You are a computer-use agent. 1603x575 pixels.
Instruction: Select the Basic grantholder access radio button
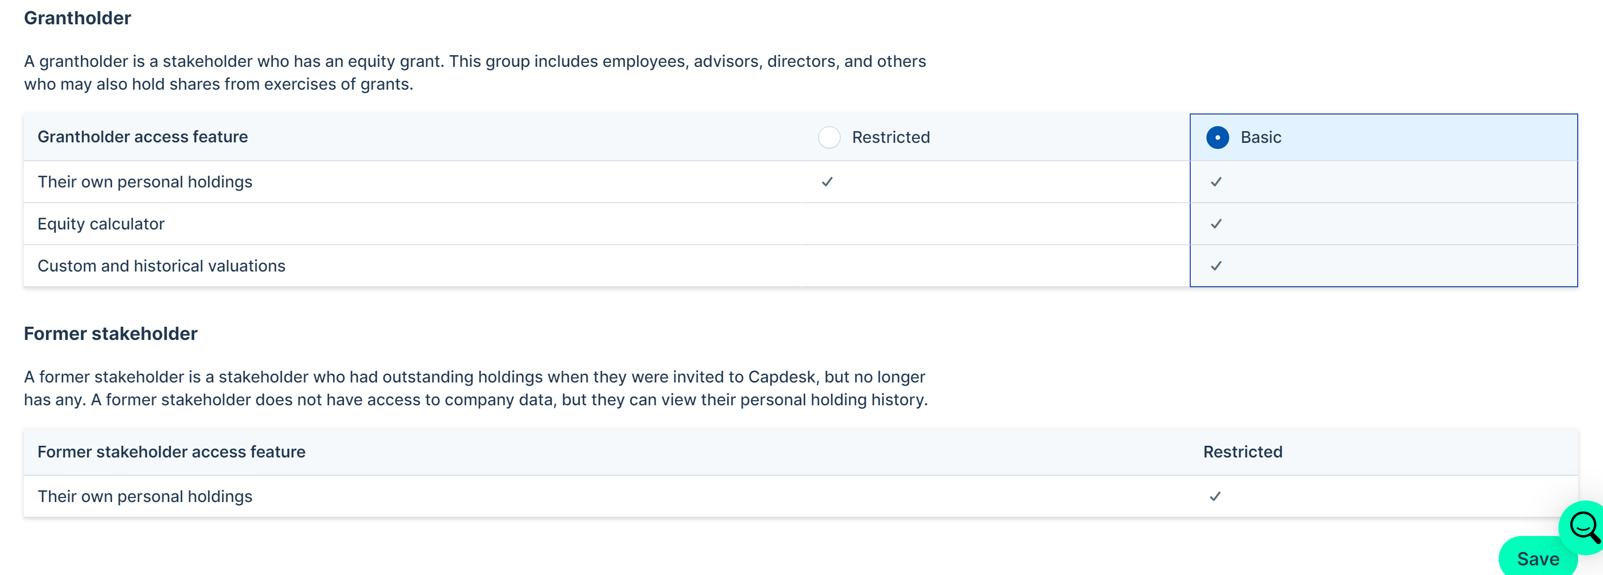point(1217,137)
